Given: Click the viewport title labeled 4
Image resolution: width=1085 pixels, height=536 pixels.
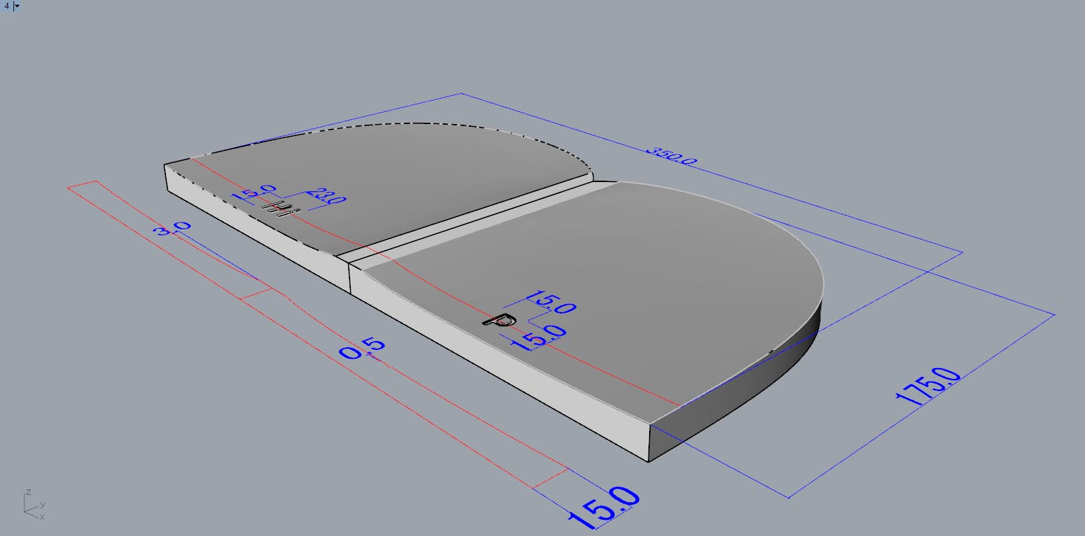Looking at the screenshot, I should (x=7, y=6).
